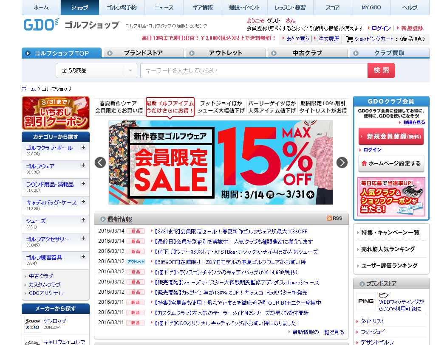
Task: Go to ニュース in top navigation
Action: [x=164, y=7]
